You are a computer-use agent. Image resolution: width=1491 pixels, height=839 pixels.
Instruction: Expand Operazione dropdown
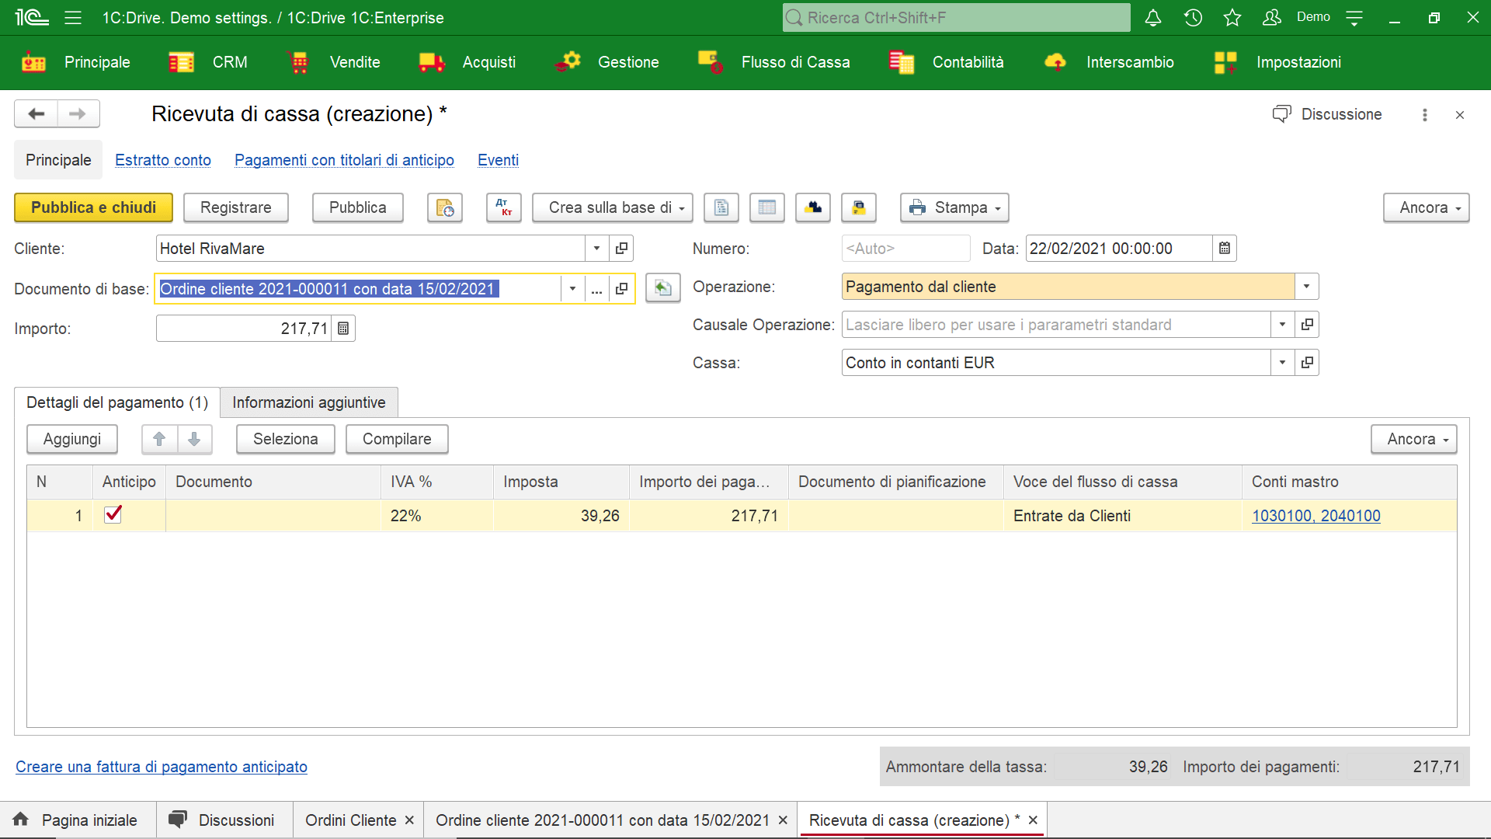pyautogui.click(x=1306, y=287)
